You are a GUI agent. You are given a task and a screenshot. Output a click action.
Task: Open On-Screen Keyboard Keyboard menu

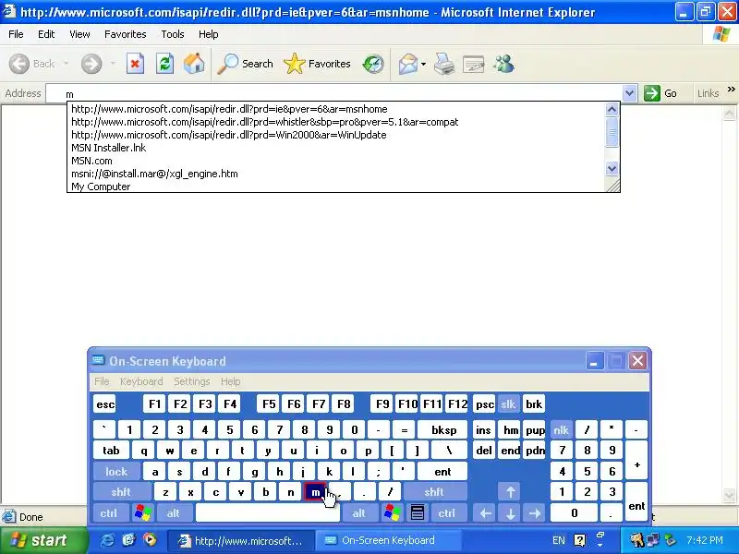141,381
